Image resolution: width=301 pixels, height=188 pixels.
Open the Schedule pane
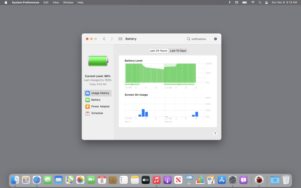point(97,113)
